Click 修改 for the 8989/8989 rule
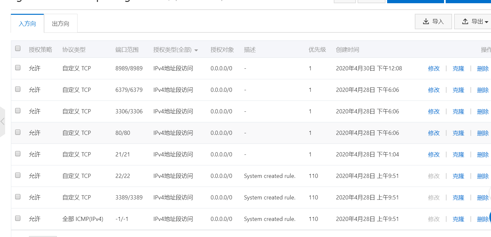491x237 pixels. [x=434, y=68]
